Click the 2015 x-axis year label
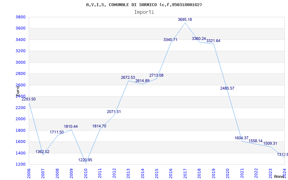Image resolution: width=288 pixels, height=180 pixels. (157, 174)
